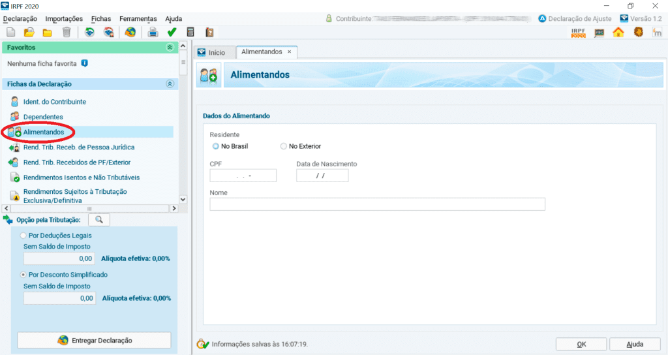Click the new declaration blank page icon

(x=10, y=32)
